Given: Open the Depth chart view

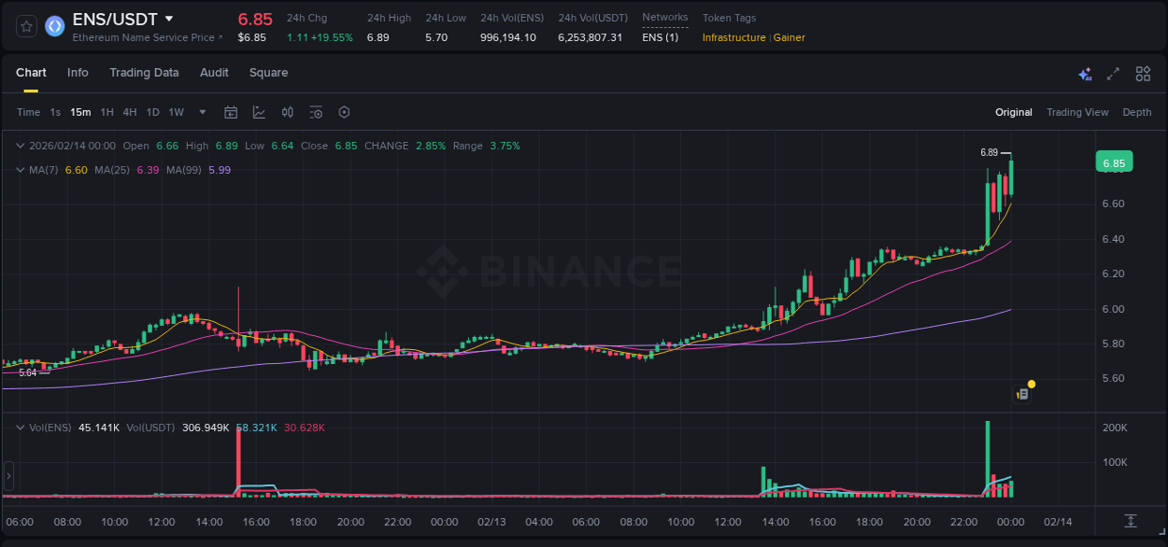Looking at the screenshot, I should 1136,111.
